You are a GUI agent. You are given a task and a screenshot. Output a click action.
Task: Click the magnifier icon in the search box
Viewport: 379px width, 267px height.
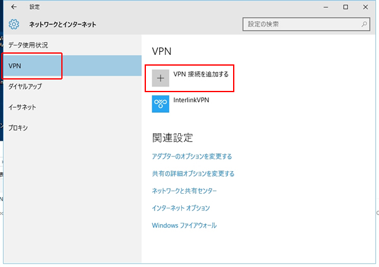364,25
